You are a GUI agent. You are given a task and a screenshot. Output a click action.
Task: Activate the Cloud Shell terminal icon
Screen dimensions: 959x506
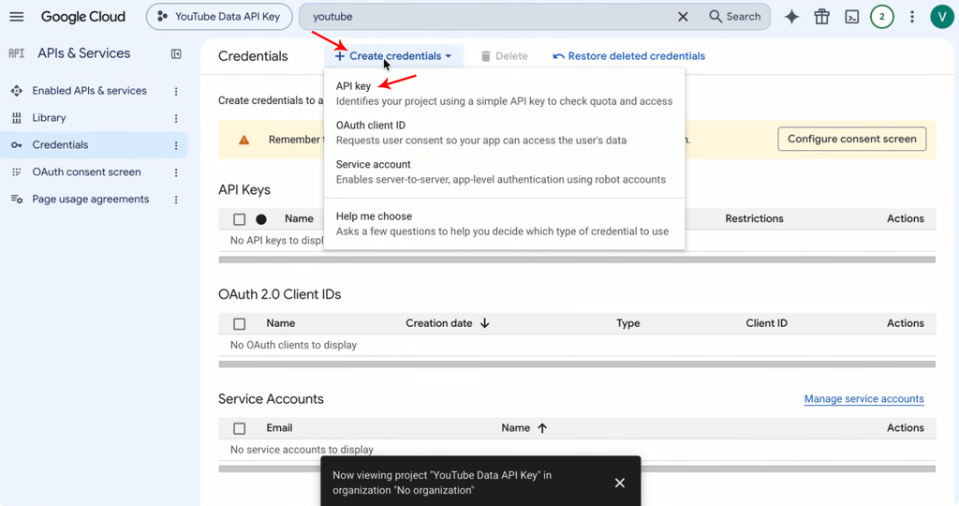[x=852, y=17]
